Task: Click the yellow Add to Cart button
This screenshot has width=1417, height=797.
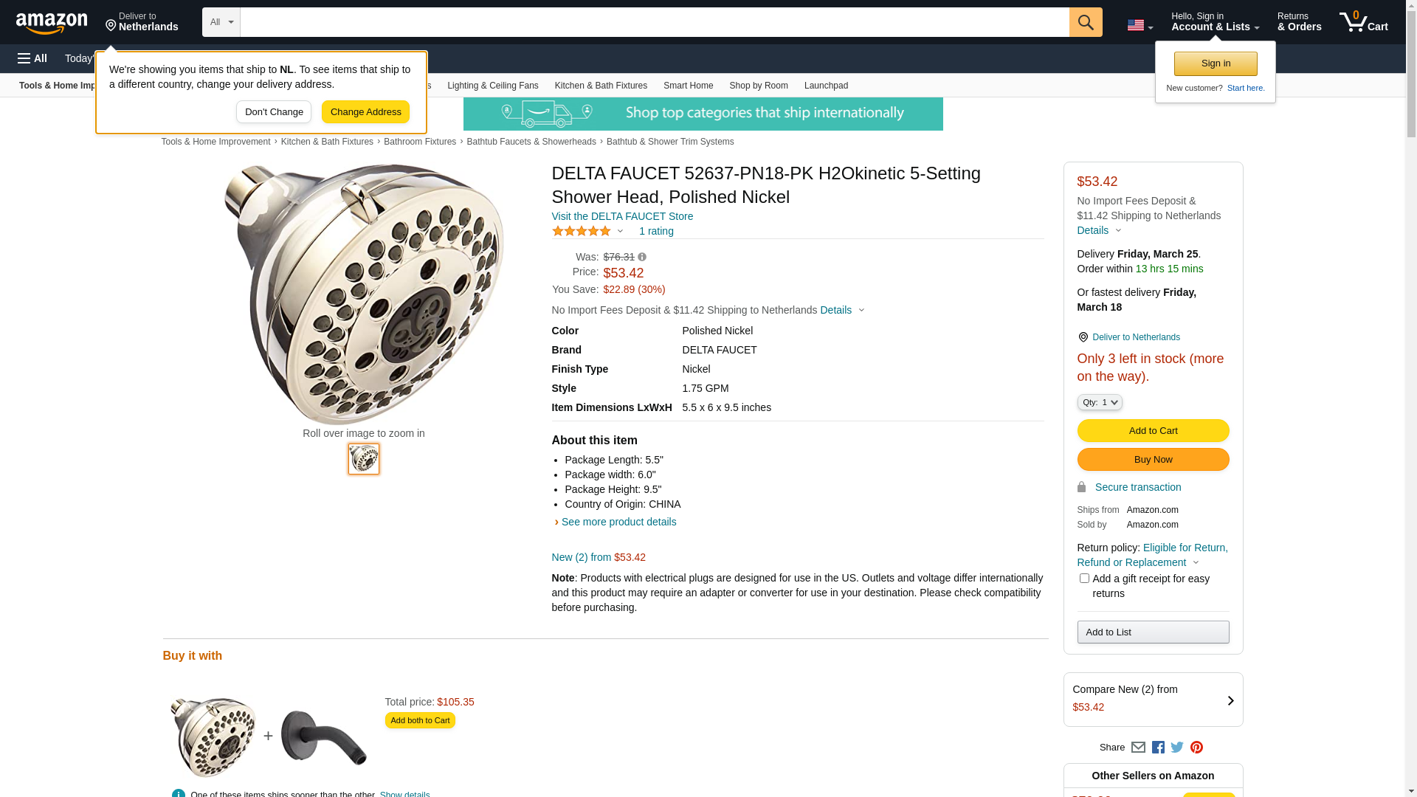Action: [x=1153, y=431]
